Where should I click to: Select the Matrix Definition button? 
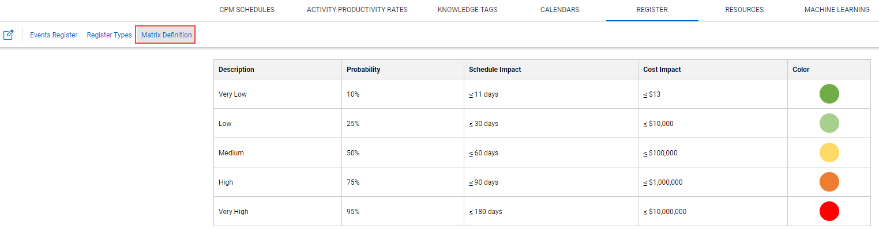pyautogui.click(x=166, y=35)
